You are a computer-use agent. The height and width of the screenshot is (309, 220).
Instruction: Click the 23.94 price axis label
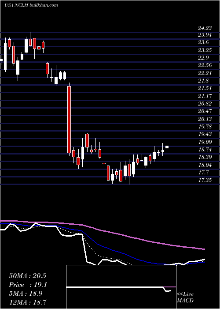click(x=205, y=35)
